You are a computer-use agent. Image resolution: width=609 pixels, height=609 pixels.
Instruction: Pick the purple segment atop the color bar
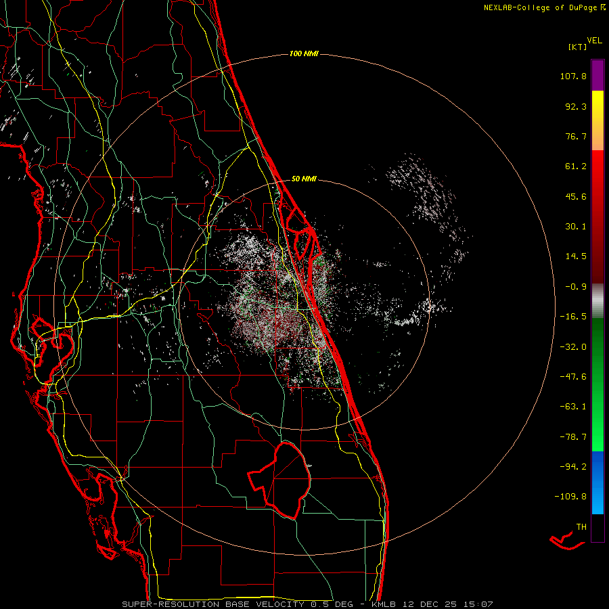597,75
